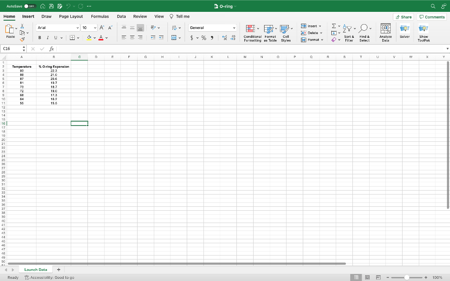This screenshot has height=281, width=450.
Task: Launch the Solver add-in
Action: click(404, 32)
